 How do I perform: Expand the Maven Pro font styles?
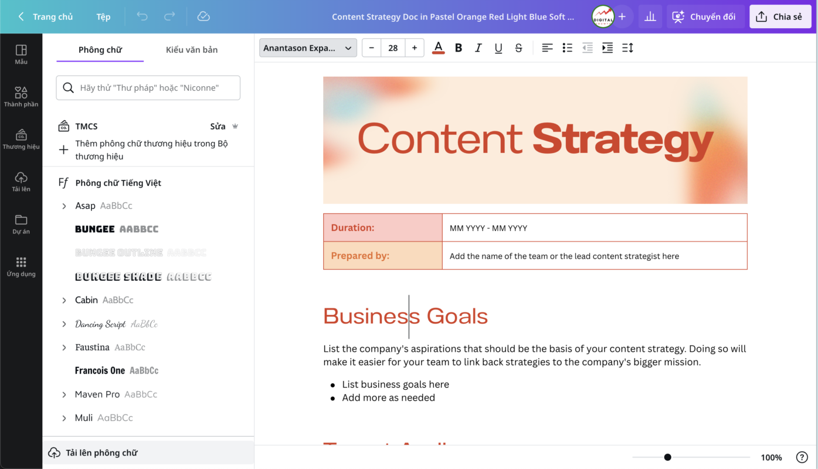click(64, 395)
